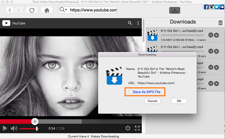This screenshot has width=225, height=139.
Task: Open the Instagram icon in top corner
Action: point(211,7)
